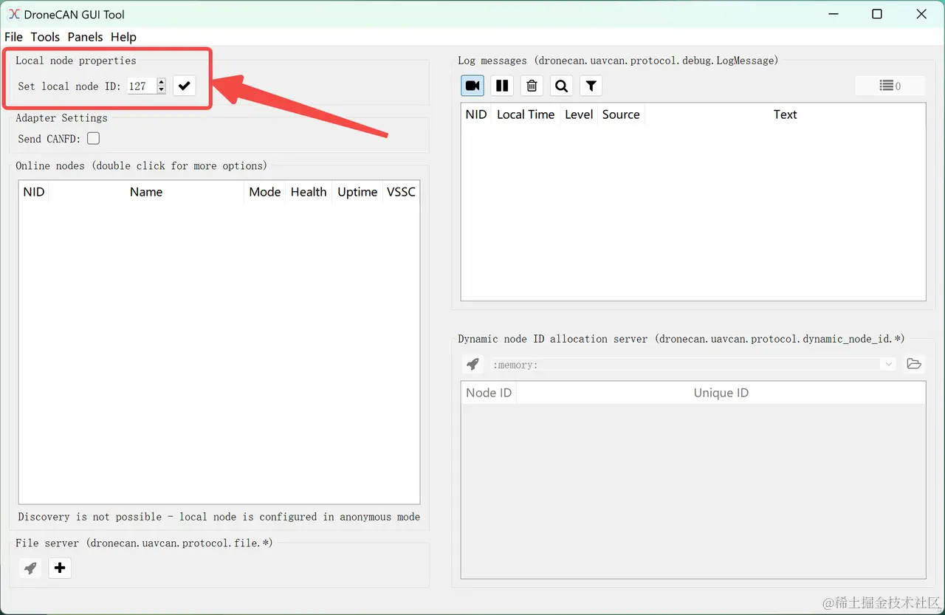Click the log table NID column header
The width and height of the screenshot is (945, 615).
pyautogui.click(x=476, y=114)
